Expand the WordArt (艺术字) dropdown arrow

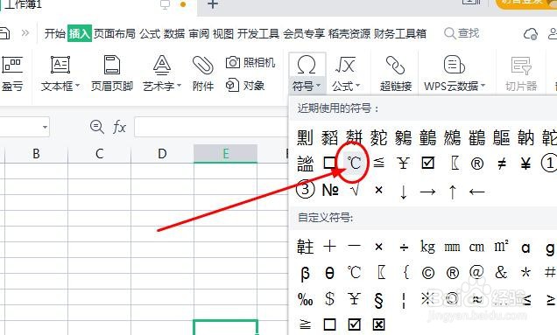click(x=179, y=86)
